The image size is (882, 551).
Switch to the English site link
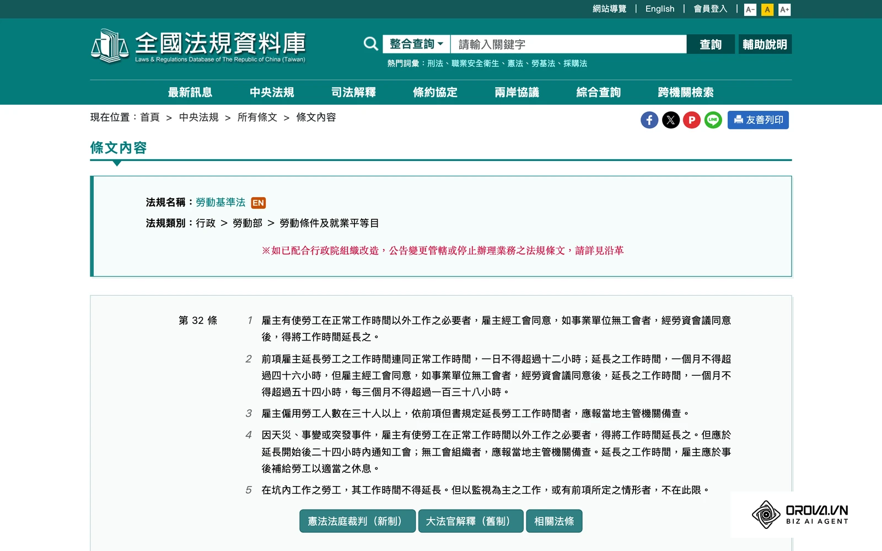(x=660, y=9)
